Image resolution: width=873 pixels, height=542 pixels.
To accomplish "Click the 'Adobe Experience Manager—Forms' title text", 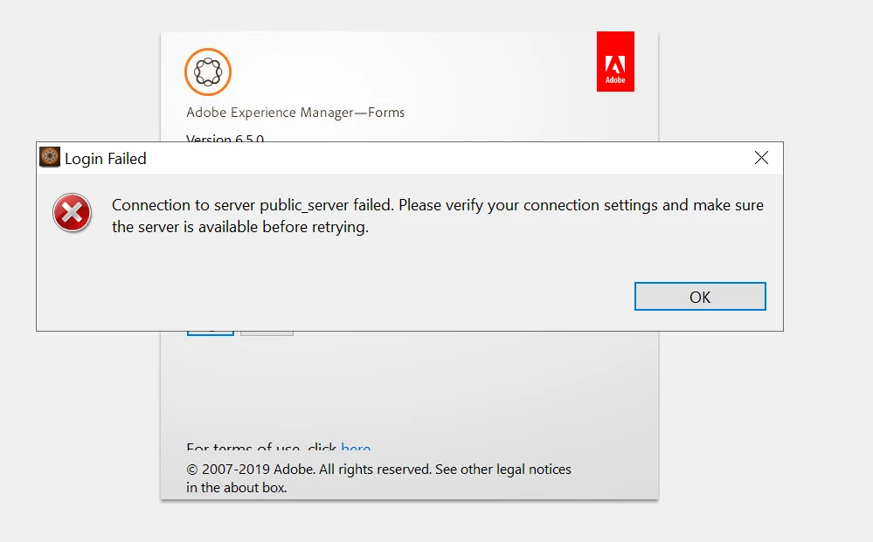I will (x=295, y=113).
